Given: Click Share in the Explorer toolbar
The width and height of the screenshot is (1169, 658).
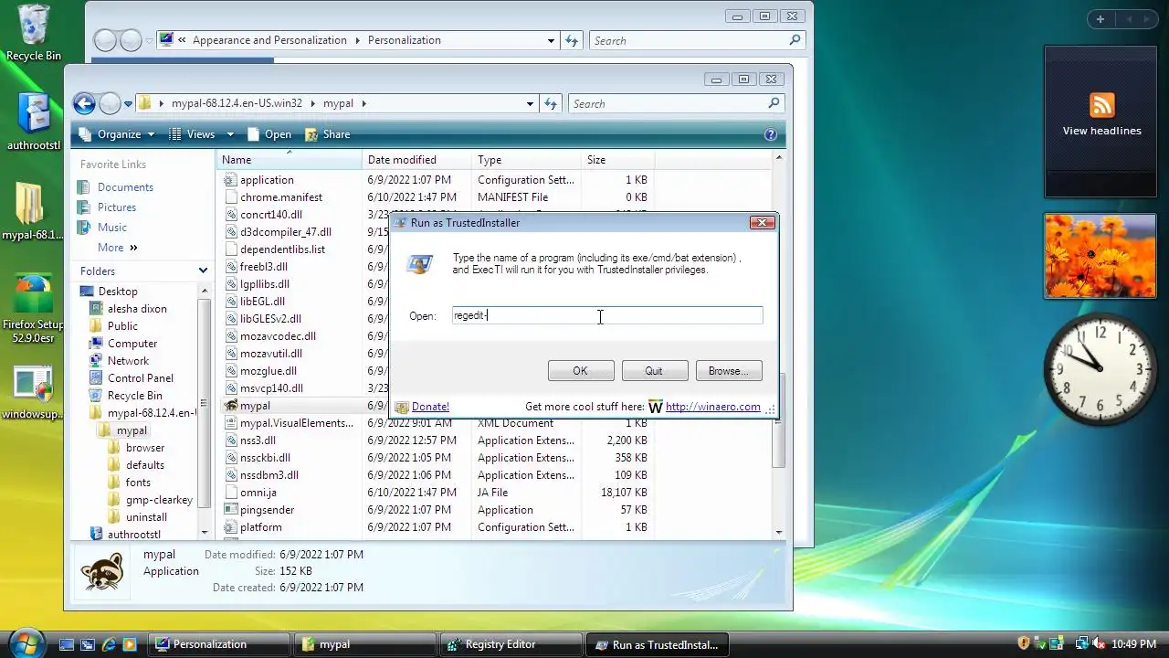Looking at the screenshot, I should point(327,134).
